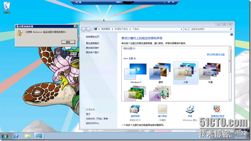Click the breadcrumb arrow after 控制面板
This screenshot has width=251, height=141.
pos(112,29)
